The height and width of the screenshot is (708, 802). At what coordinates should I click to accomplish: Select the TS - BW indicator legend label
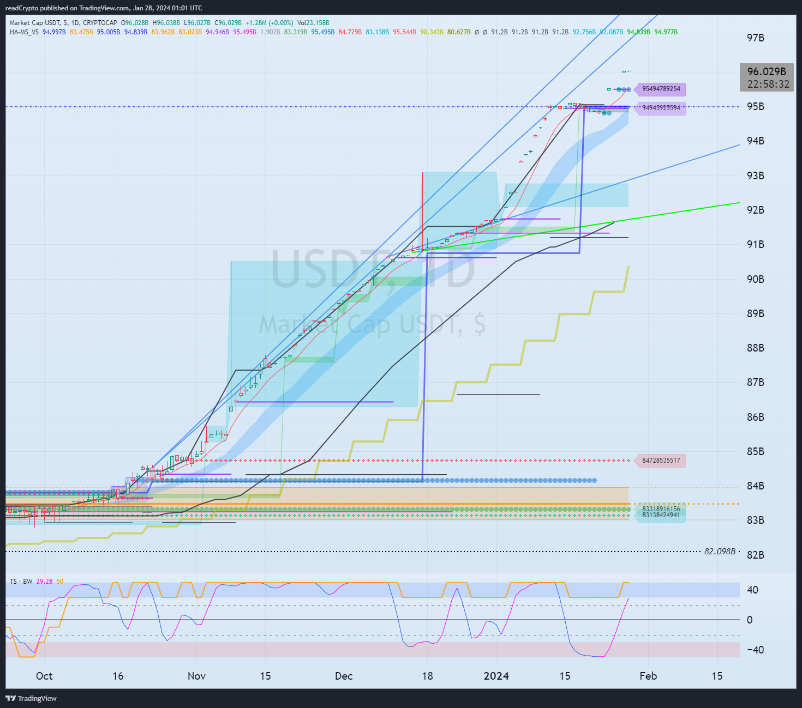[21, 582]
